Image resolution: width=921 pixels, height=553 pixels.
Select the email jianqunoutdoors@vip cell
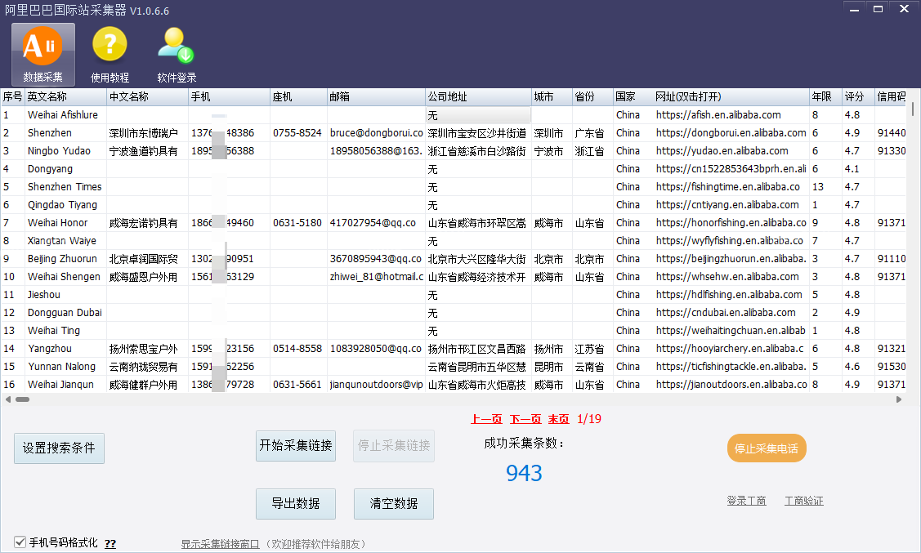377,385
